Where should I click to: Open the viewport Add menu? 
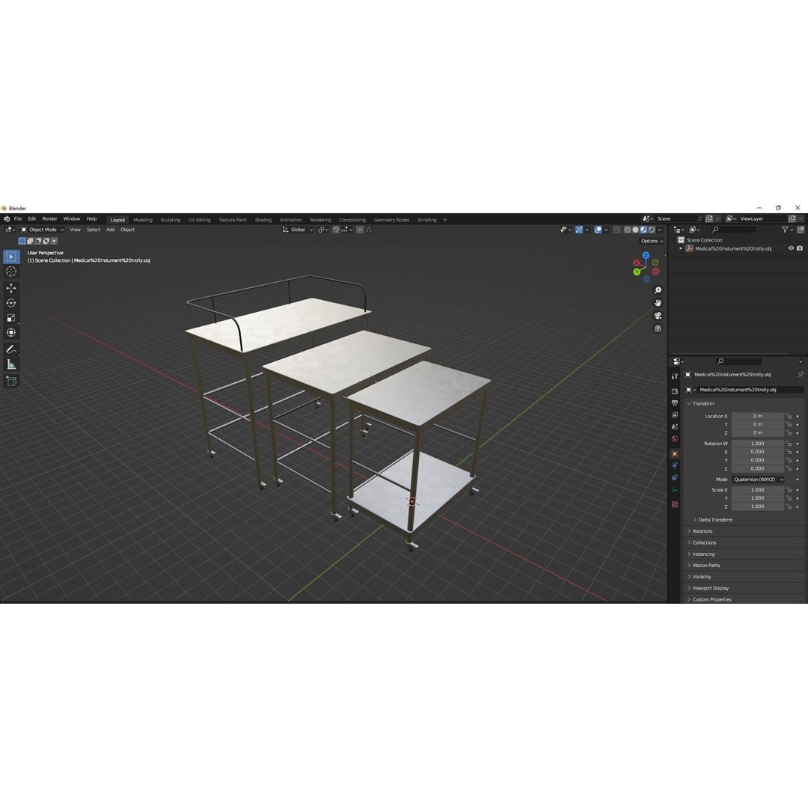click(110, 230)
